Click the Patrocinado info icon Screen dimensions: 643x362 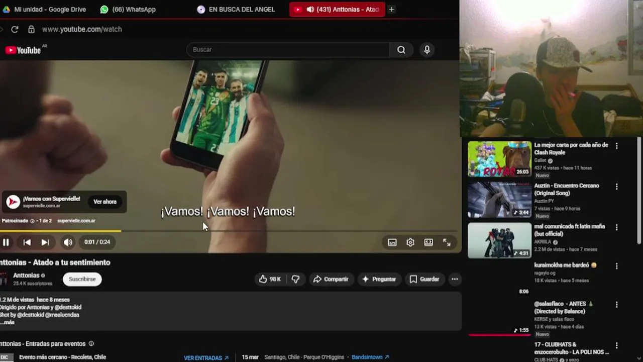click(33, 221)
